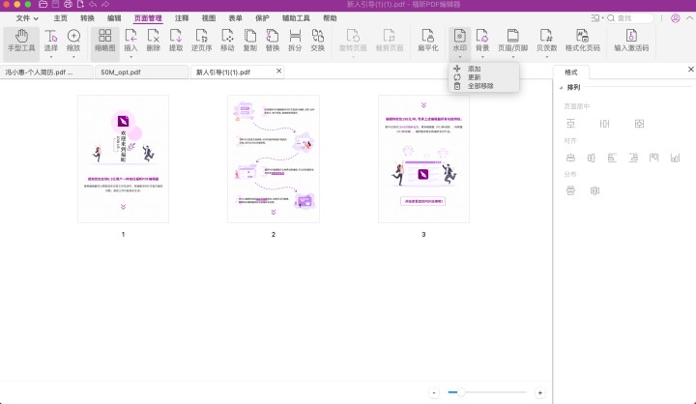
Task: Click the thumbnail zoom slider handle
Action: [462, 392]
